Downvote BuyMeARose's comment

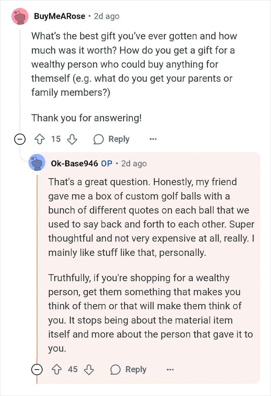(72, 139)
